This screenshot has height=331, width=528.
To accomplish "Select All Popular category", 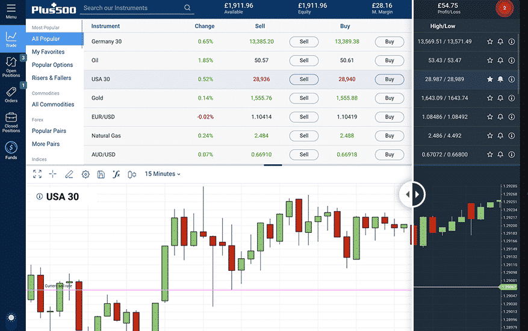I will 54,39.
